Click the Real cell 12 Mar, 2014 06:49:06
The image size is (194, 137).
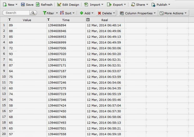coord(105,31)
